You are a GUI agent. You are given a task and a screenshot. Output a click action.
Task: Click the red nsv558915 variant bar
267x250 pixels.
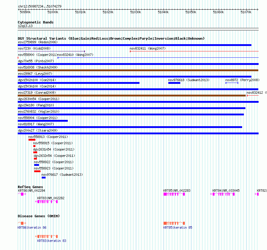[34, 146]
